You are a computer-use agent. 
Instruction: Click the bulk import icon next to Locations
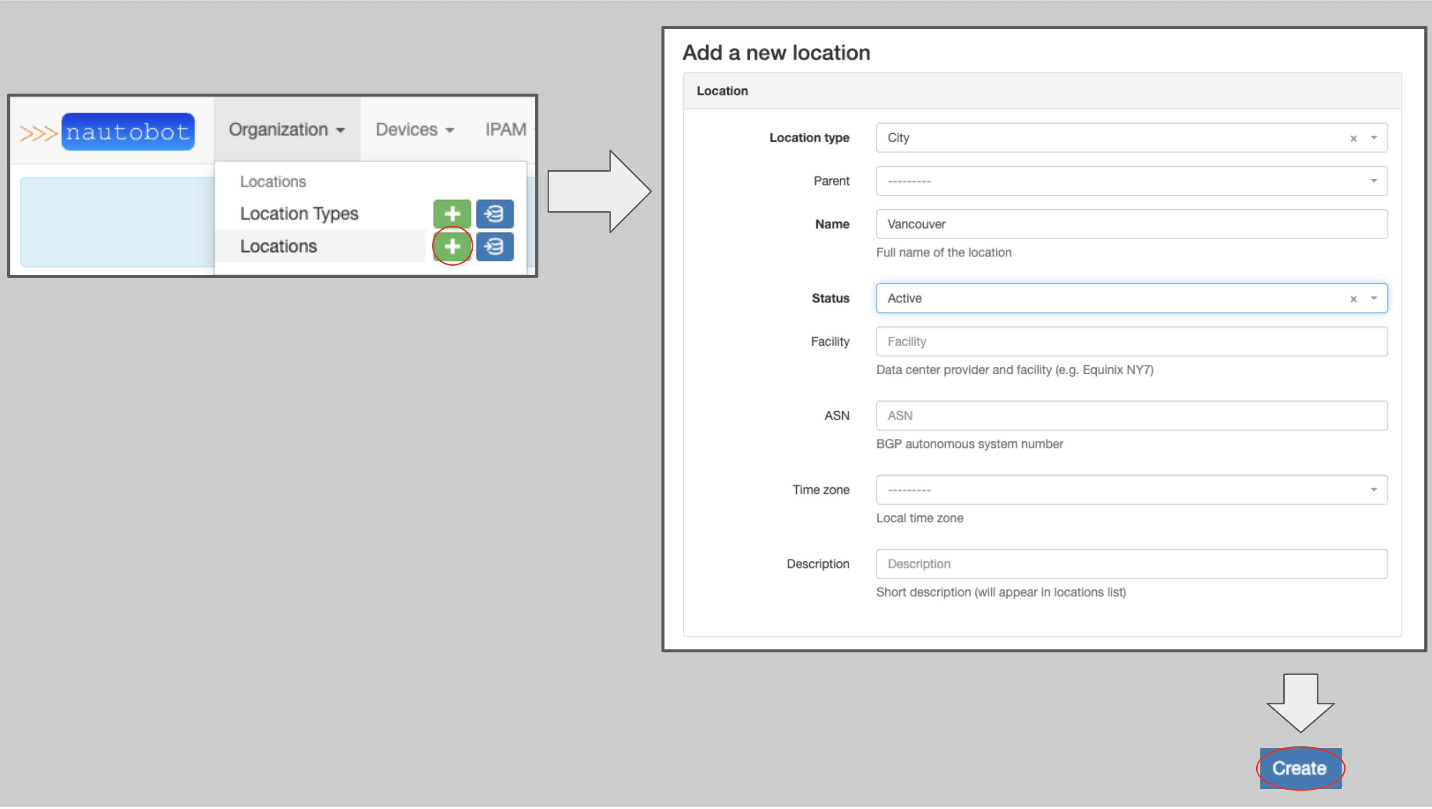pyautogui.click(x=494, y=246)
